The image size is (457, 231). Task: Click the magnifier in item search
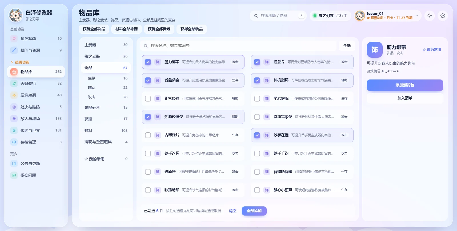[146, 46]
